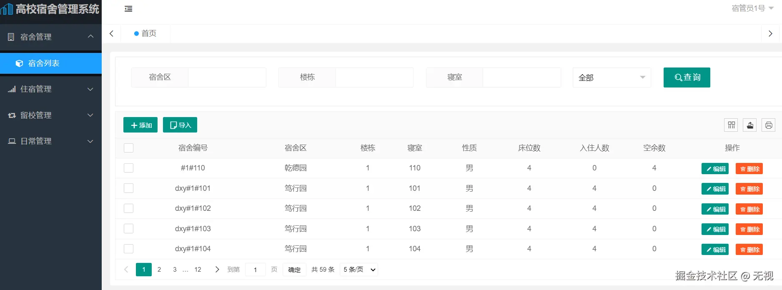Go to the previous page arrow
Viewport: 782px width, 290px height.
pyautogui.click(x=126, y=270)
